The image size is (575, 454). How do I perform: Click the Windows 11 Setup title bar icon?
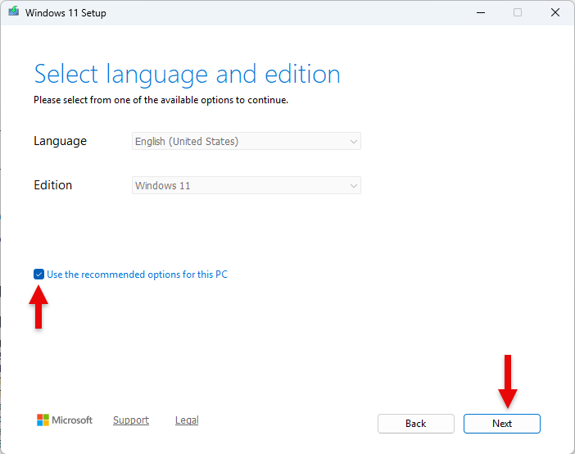14,11
